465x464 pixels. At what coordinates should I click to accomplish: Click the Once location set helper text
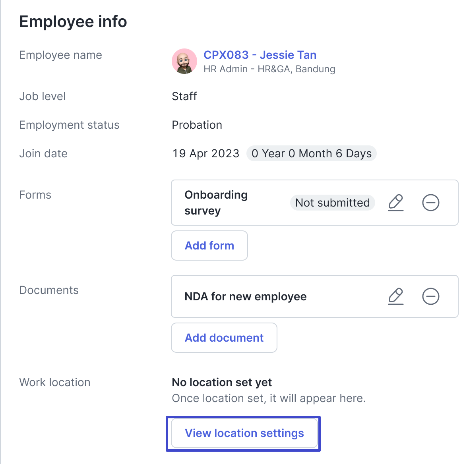pyautogui.click(x=268, y=398)
